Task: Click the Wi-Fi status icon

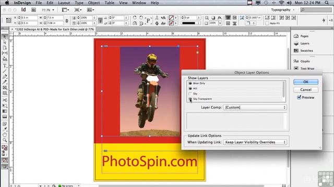Action: coord(282,3)
